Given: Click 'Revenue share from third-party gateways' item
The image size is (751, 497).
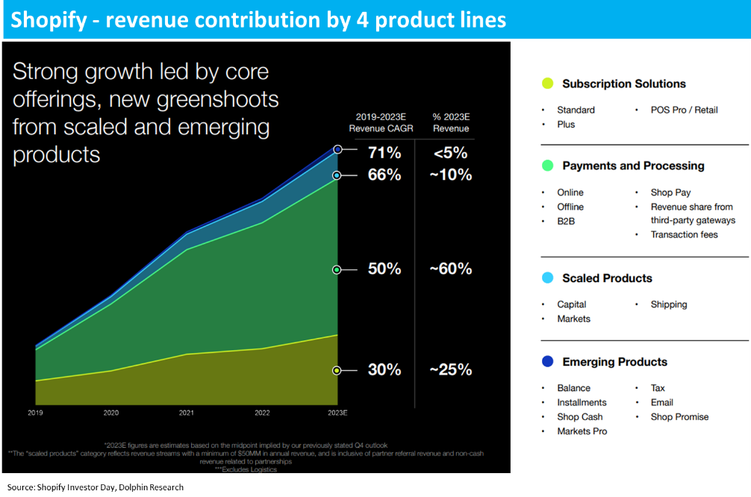Looking at the screenshot, I should pyautogui.click(x=693, y=213).
